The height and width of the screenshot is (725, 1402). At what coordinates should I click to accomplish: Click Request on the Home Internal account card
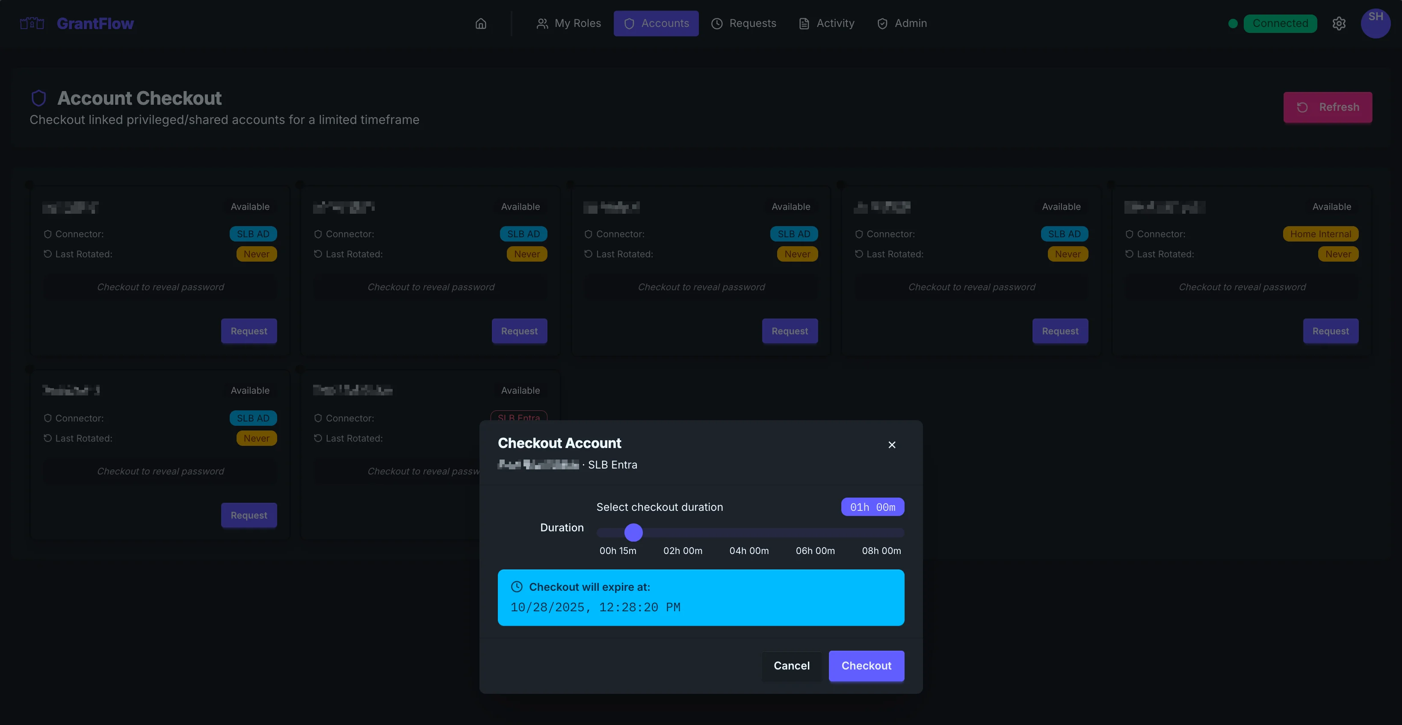[1331, 331]
